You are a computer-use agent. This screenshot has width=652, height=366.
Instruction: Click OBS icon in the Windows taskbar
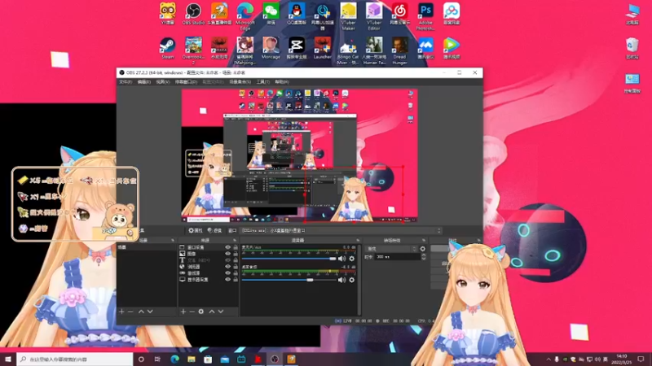click(x=275, y=359)
